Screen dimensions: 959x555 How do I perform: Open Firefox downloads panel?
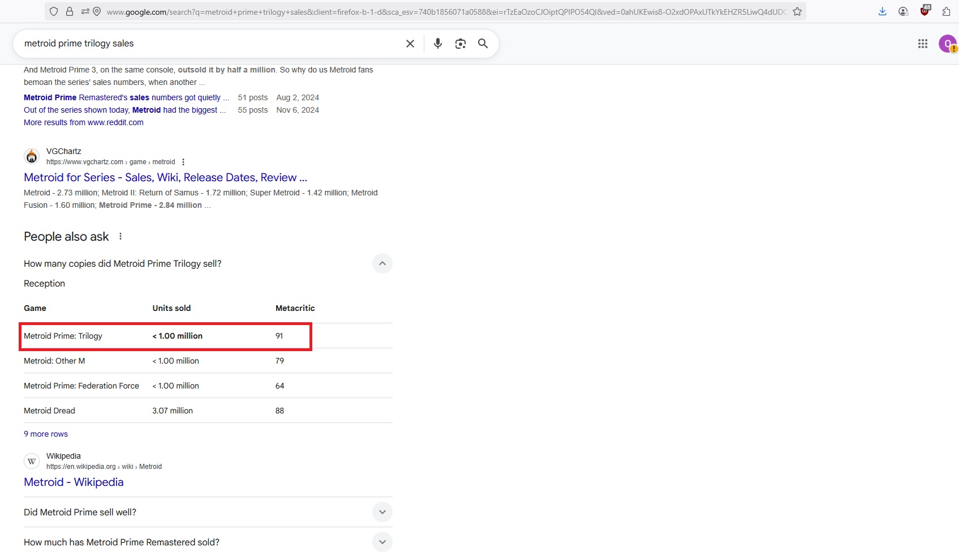coord(882,11)
